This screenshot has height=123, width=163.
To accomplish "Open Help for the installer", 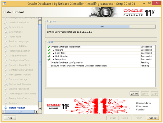I will [10, 118].
